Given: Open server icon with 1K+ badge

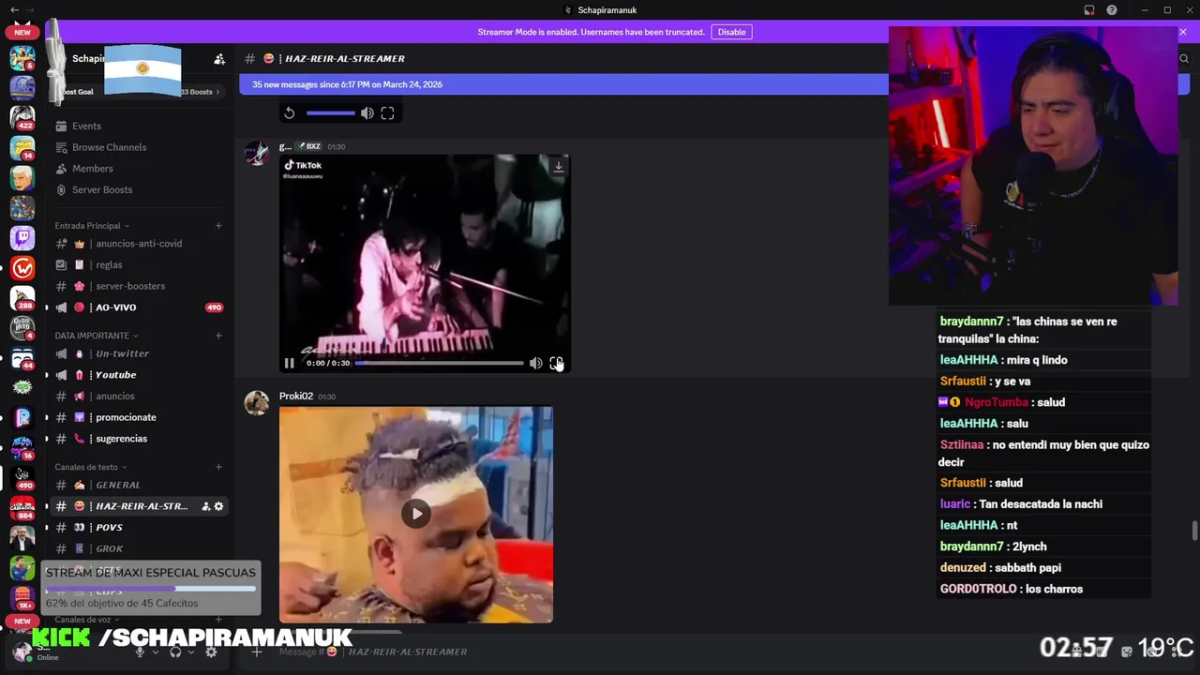Looking at the screenshot, I should [x=22, y=596].
